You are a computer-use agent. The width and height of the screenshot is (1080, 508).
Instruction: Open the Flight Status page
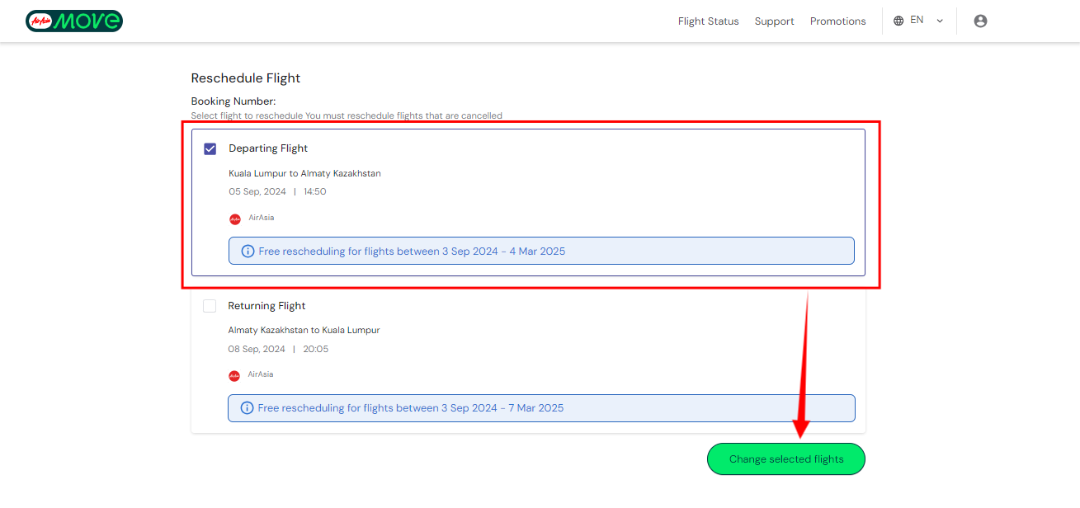[x=708, y=21]
